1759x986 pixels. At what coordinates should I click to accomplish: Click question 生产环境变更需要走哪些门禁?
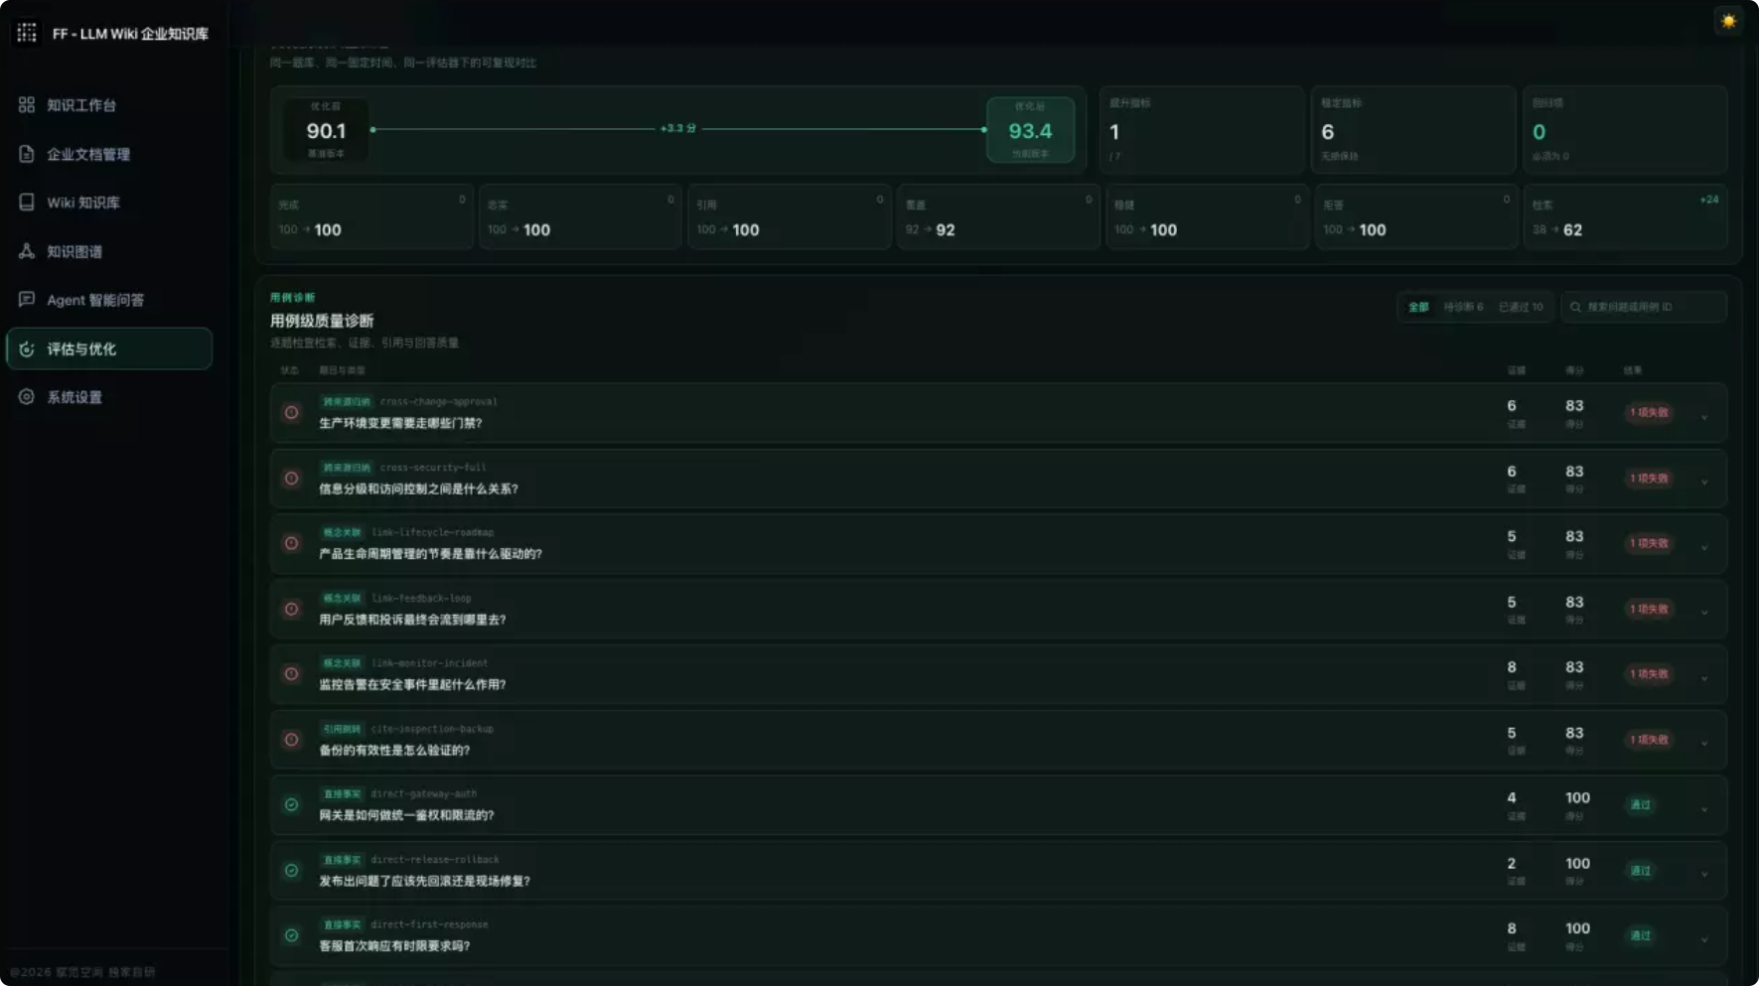click(x=400, y=423)
